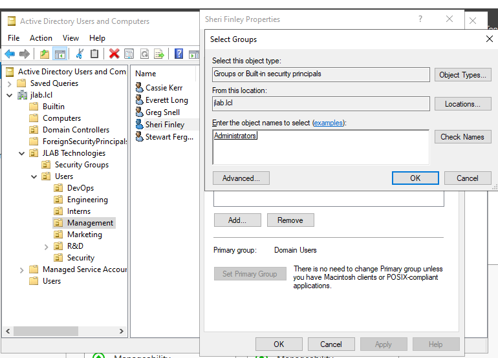Click the Back arrow toolbar icon

pyautogui.click(x=10, y=54)
